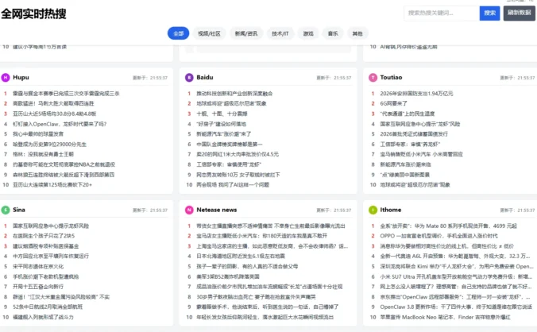
Task: Open Baidu item 推动科技创新和产业创新深度融合
Action: (234, 94)
